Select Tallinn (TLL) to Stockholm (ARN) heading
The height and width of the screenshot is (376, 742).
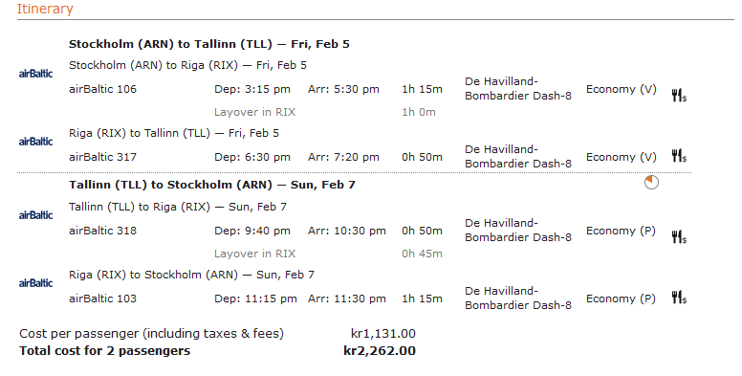(x=212, y=185)
